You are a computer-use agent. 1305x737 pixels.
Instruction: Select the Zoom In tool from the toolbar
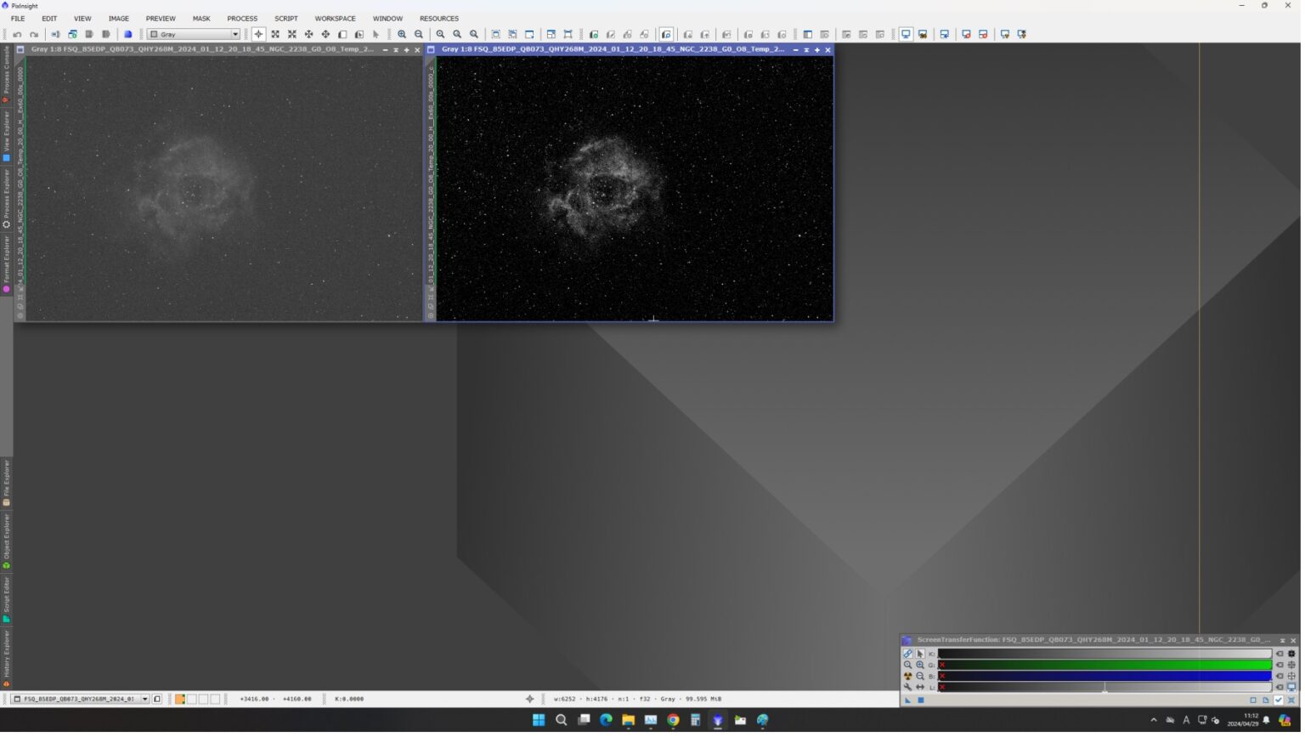[x=401, y=34]
